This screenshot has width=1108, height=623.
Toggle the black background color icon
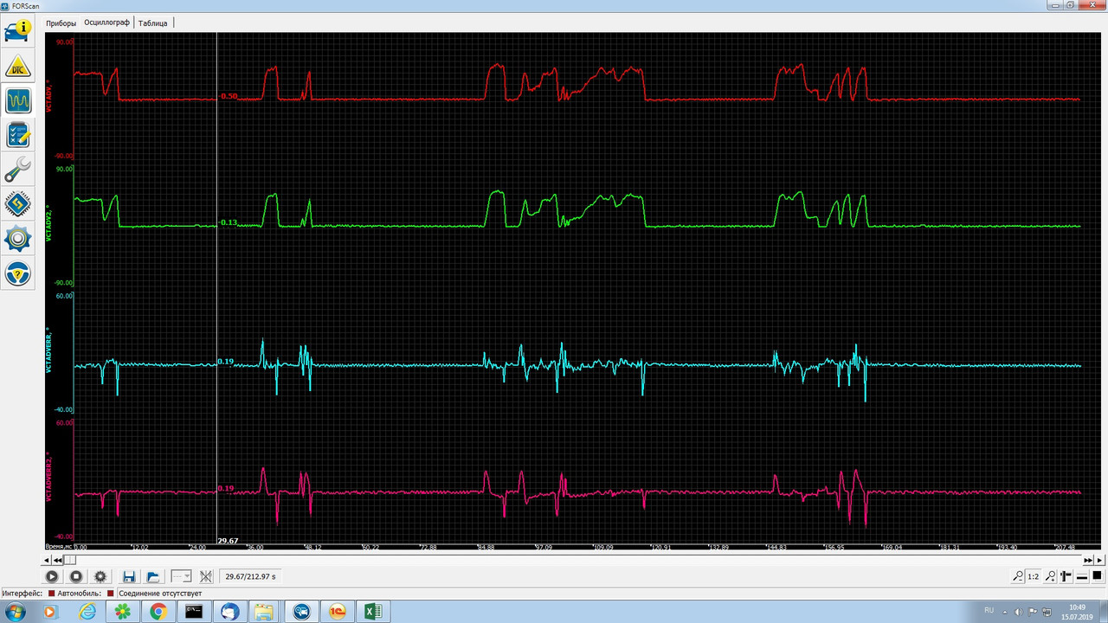tap(1097, 575)
